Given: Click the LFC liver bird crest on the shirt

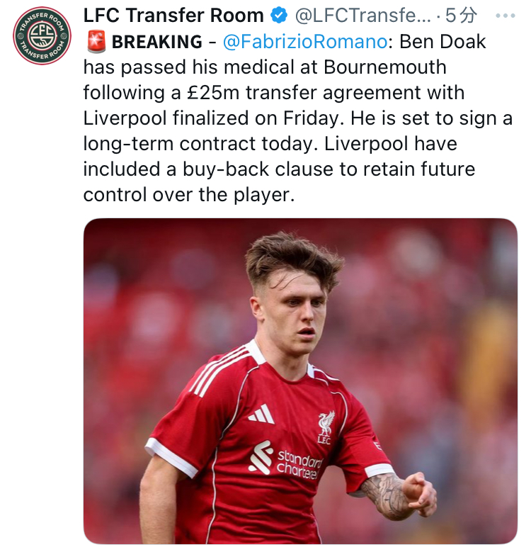Looking at the screenshot, I should (325, 427).
